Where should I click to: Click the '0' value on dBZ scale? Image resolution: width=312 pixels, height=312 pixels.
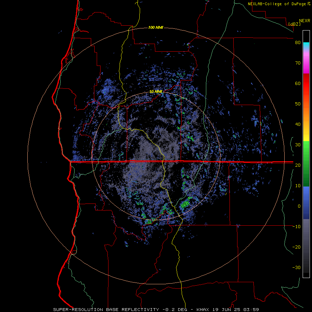pos(299,206)
